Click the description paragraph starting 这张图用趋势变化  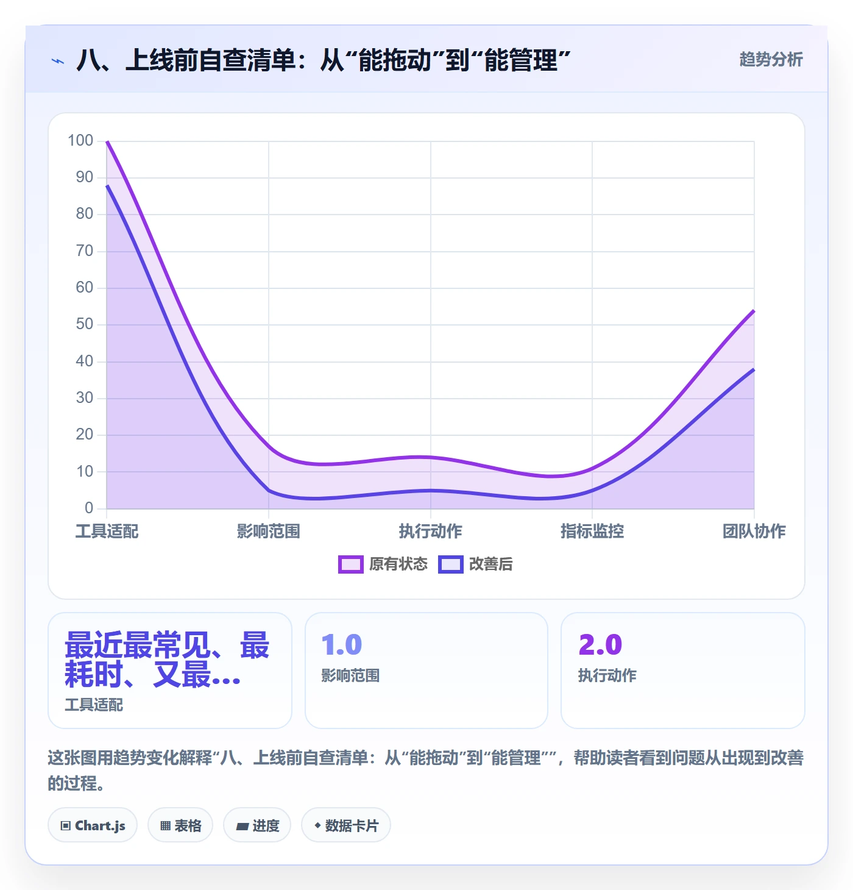click(426, 771)
